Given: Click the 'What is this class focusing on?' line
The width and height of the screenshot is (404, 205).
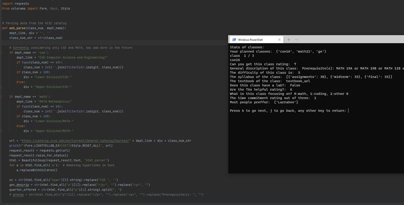Looking at the screenshot, I should 289,94.
